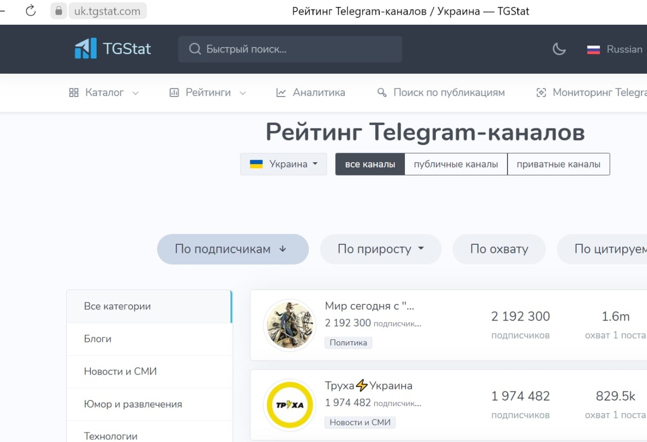Click the Russian flag language icon
647x442 pixels.
[x=593, y=50]
